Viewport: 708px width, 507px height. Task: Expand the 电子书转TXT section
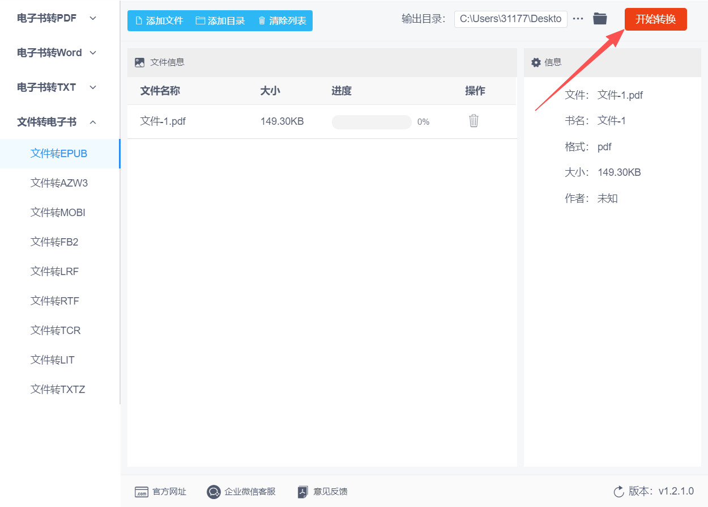click(57, 87)
